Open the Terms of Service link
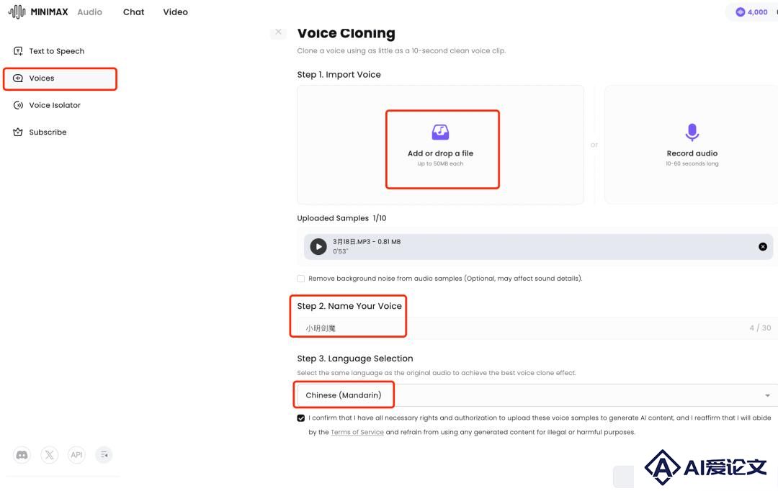 (357, 432)
